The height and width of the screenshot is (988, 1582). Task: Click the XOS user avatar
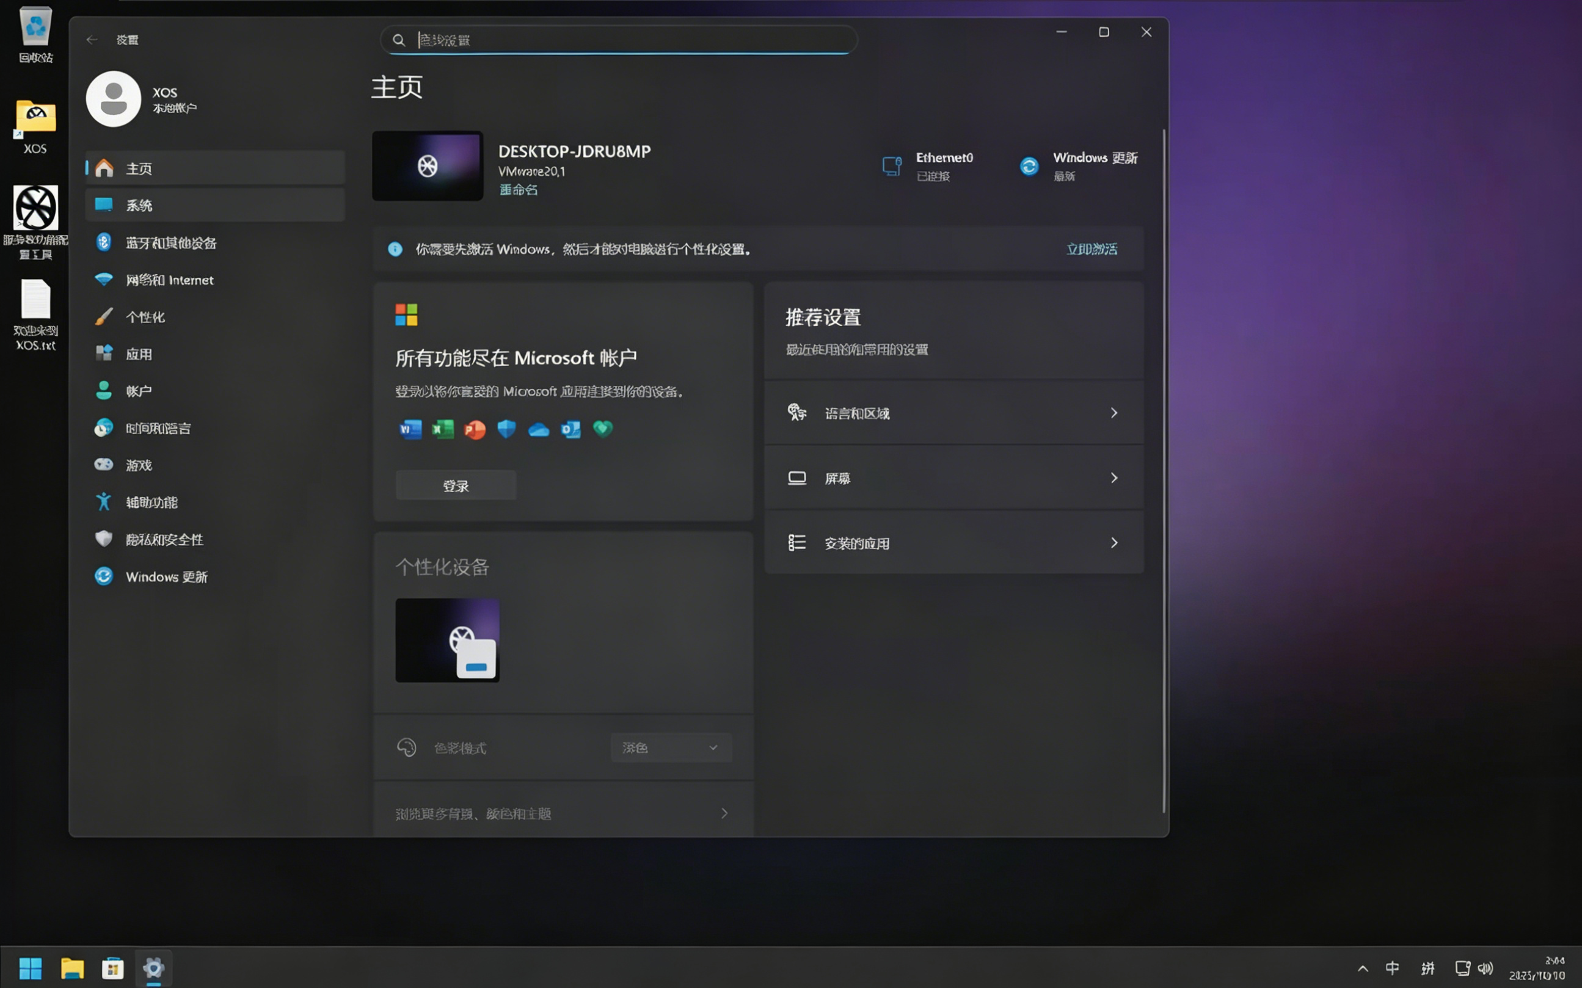[x=114, y=99]
